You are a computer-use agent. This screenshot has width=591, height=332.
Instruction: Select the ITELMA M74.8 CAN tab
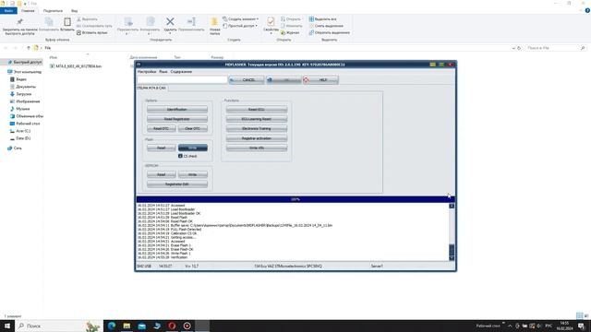click(x=151, y=89)
